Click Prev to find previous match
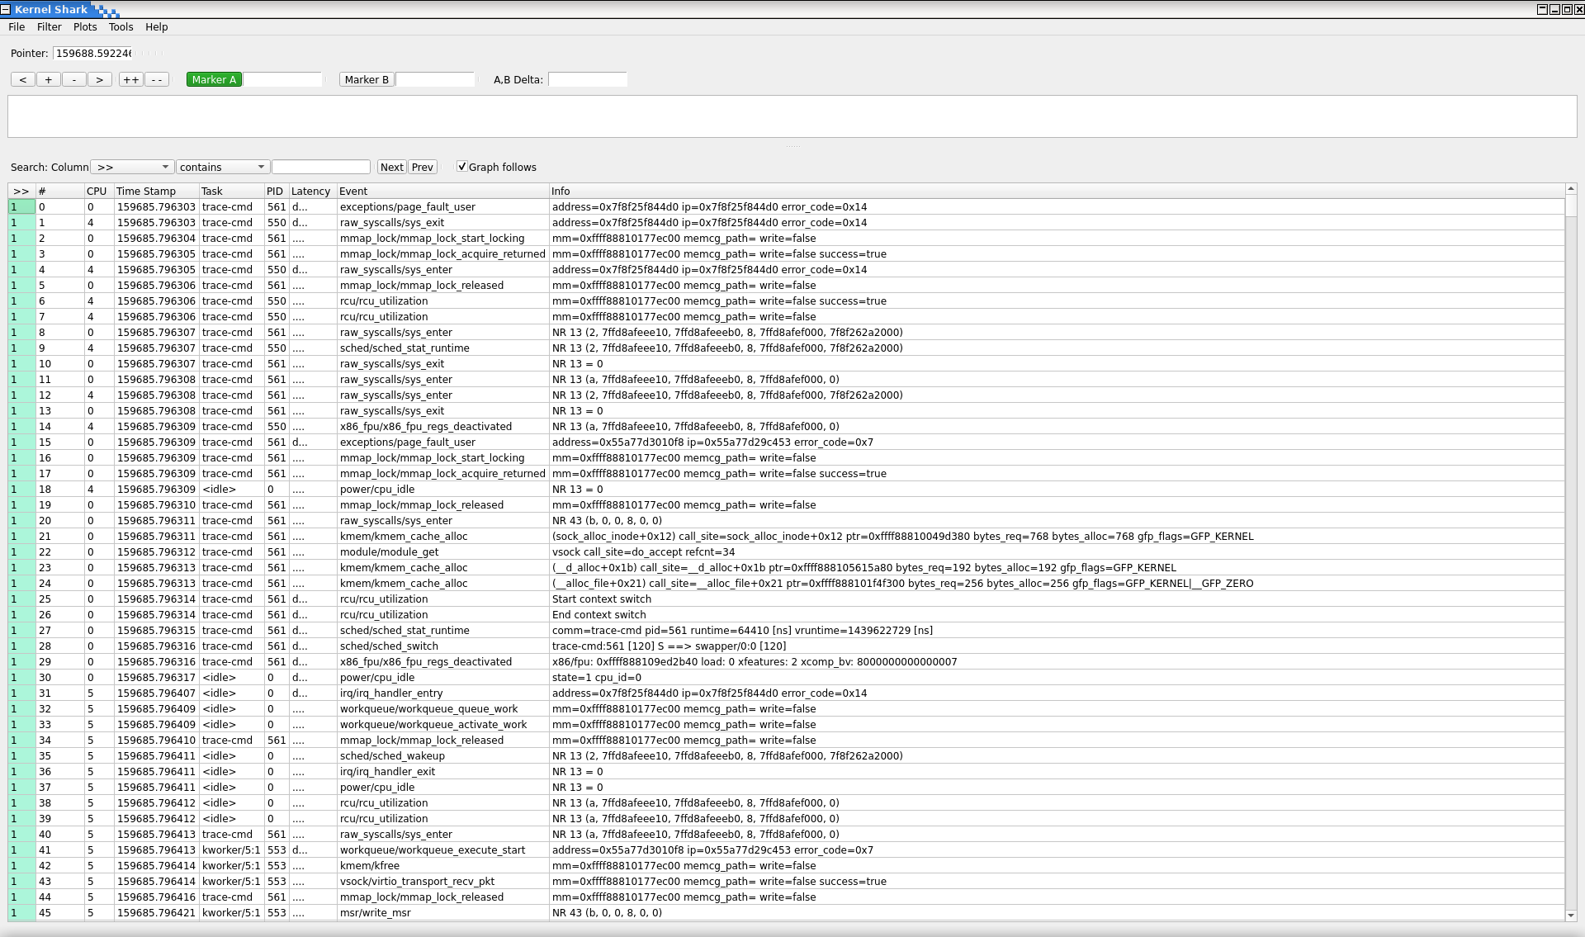Image resolution: width=1585 pixels, height=937 pixels. click(x=422, y=166)
